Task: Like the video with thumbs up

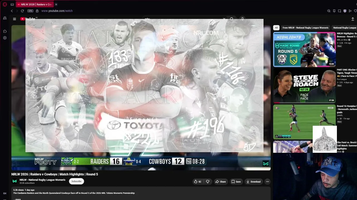Action: (x=197, y=182)
